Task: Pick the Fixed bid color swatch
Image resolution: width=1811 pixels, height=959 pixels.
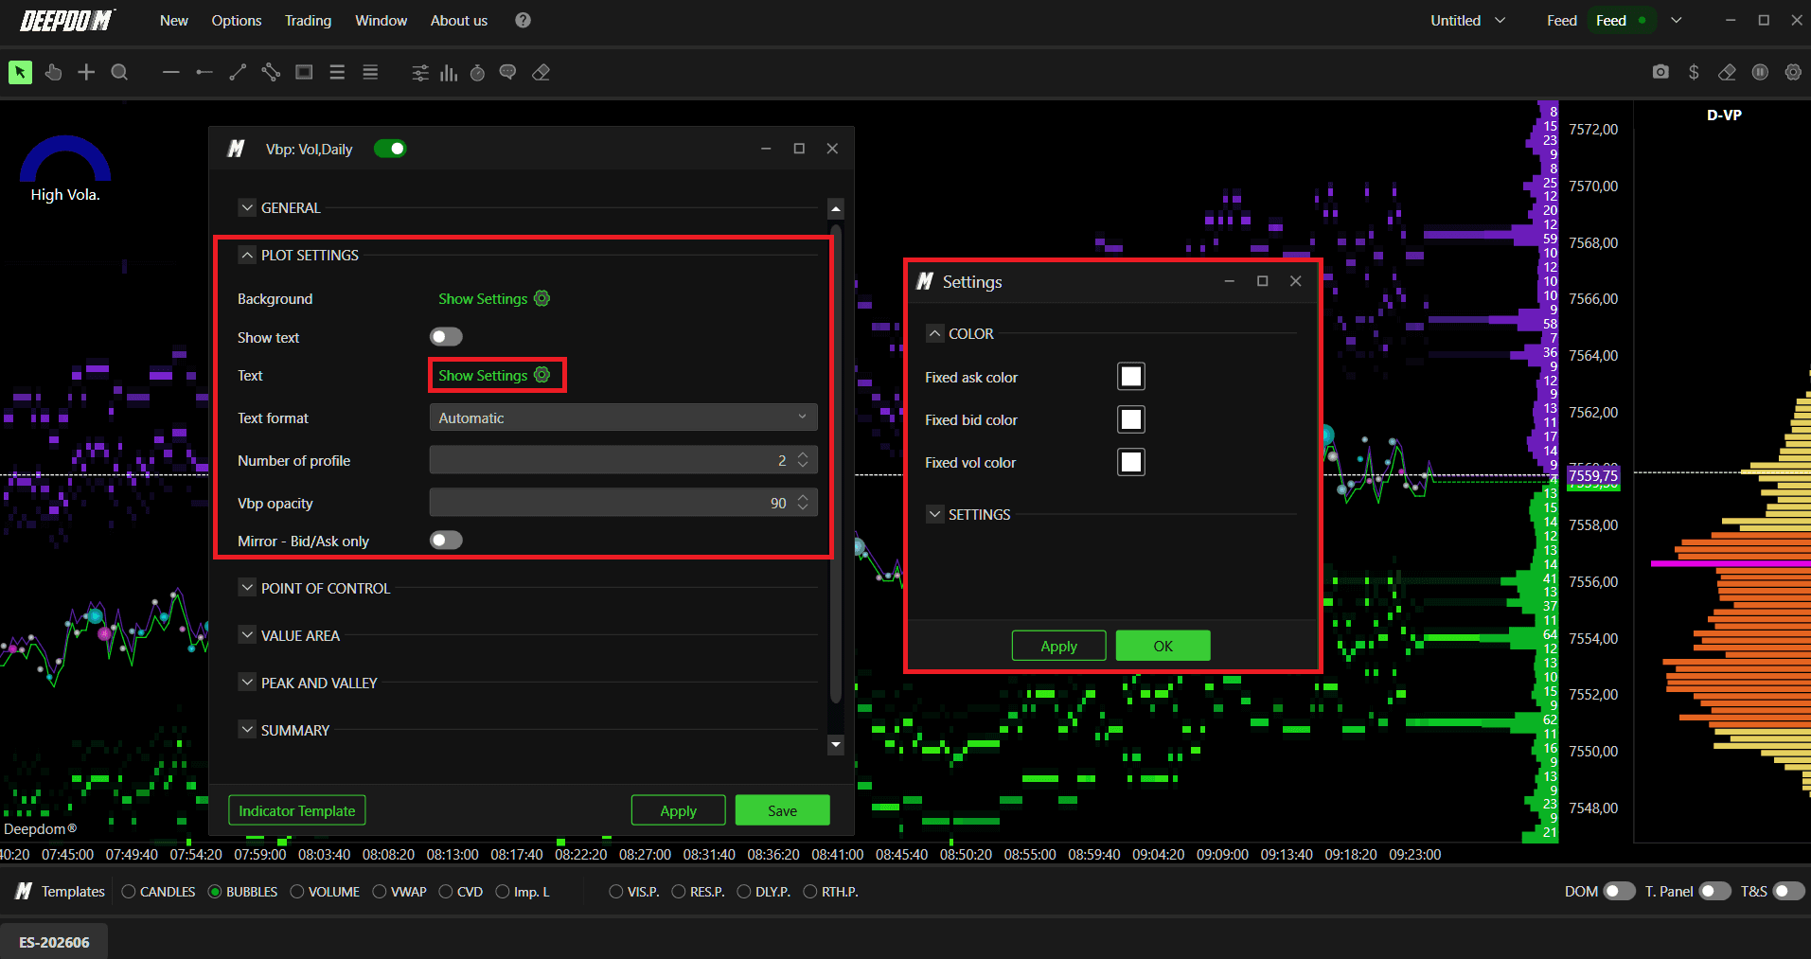Action: [1131, 419]
